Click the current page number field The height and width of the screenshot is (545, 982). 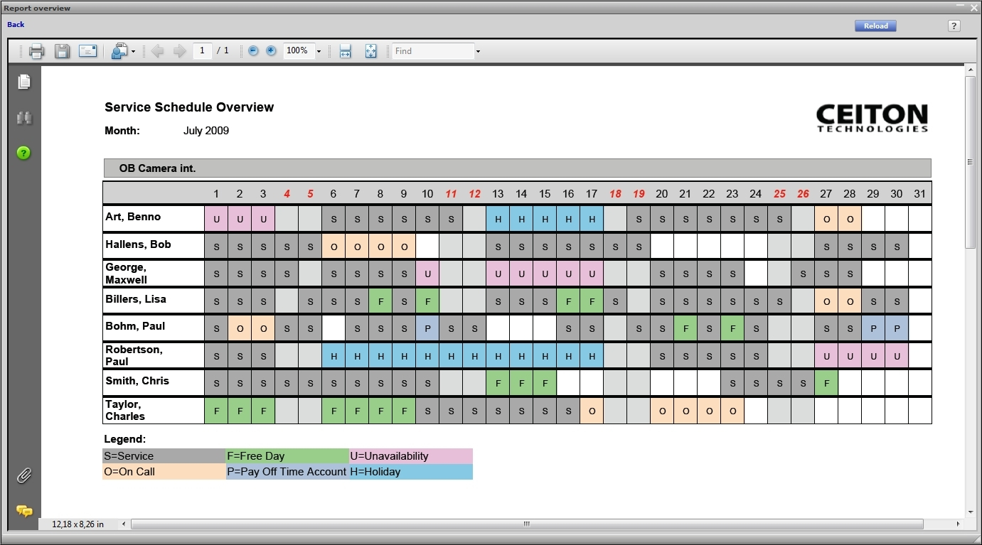203,51
